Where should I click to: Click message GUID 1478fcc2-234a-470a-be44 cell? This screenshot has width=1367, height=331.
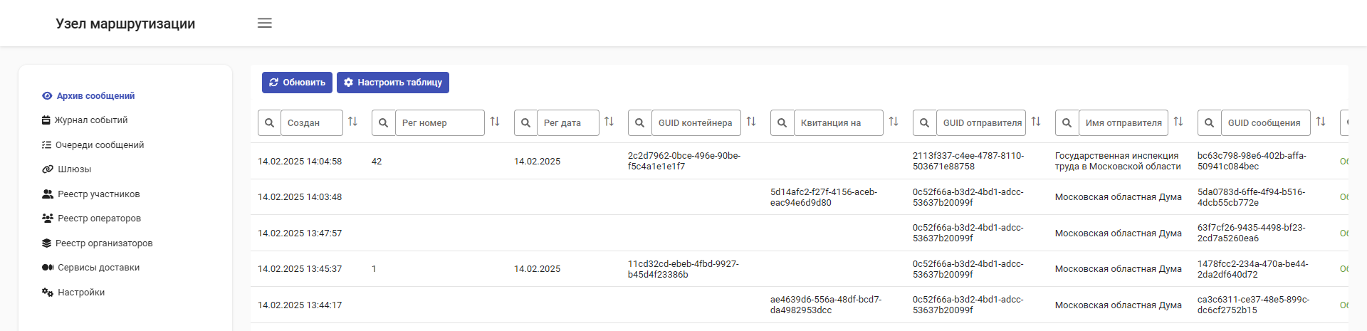tap(1253, 269)
